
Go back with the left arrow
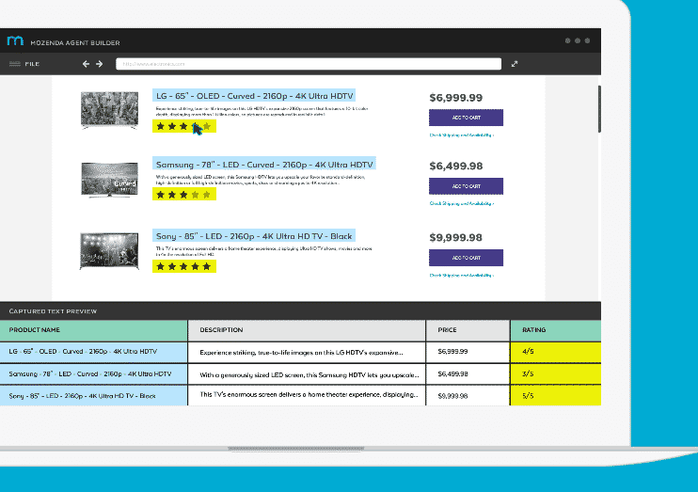(x=87, y=64)
